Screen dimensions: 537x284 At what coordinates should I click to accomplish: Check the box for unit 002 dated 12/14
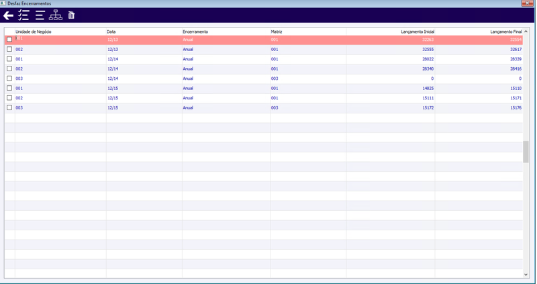coord(9,68)
